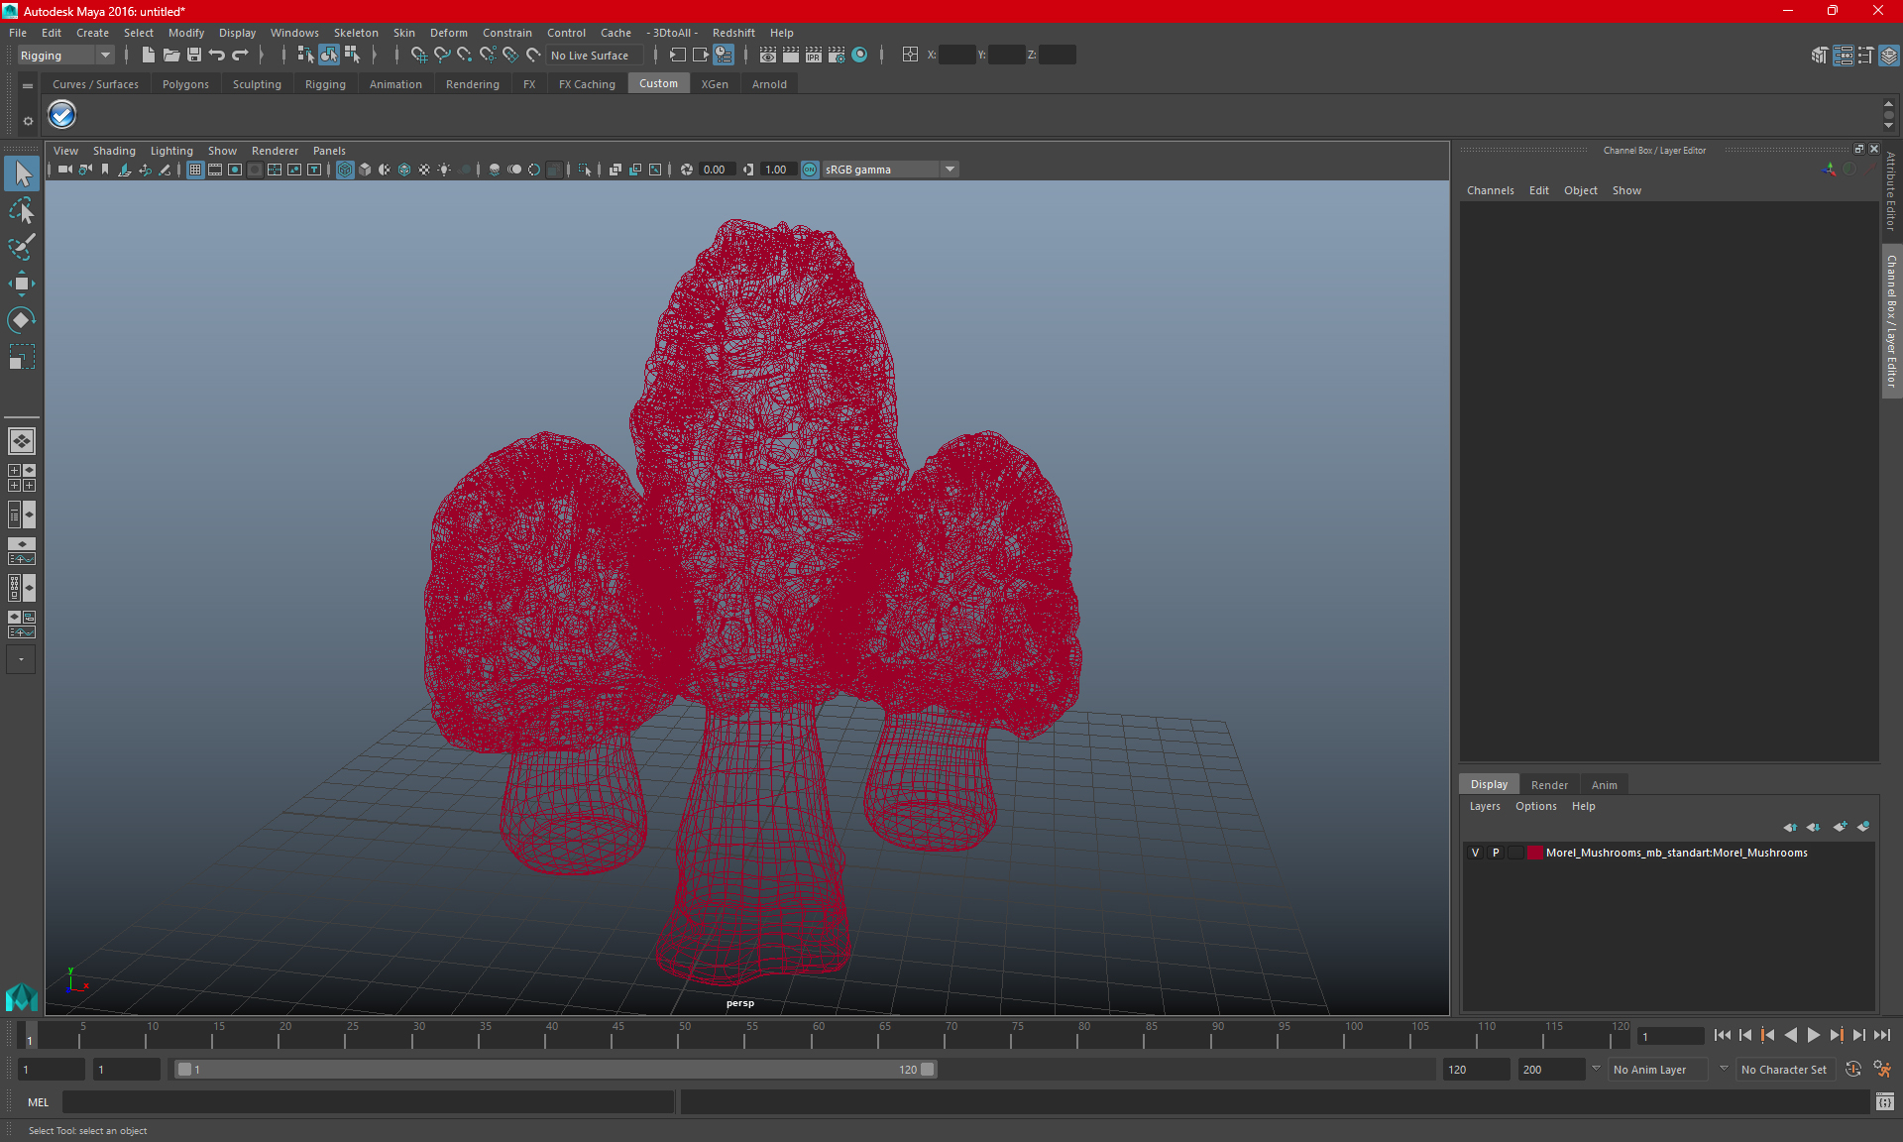The width and height of the screenshot is (1903, 1142).
Task: Toggle layer visibility V box
Action: pyautogui.click(x=1475, y=853)
